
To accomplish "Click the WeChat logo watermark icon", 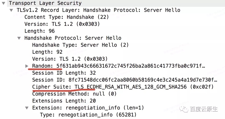I will coord(184,109).
